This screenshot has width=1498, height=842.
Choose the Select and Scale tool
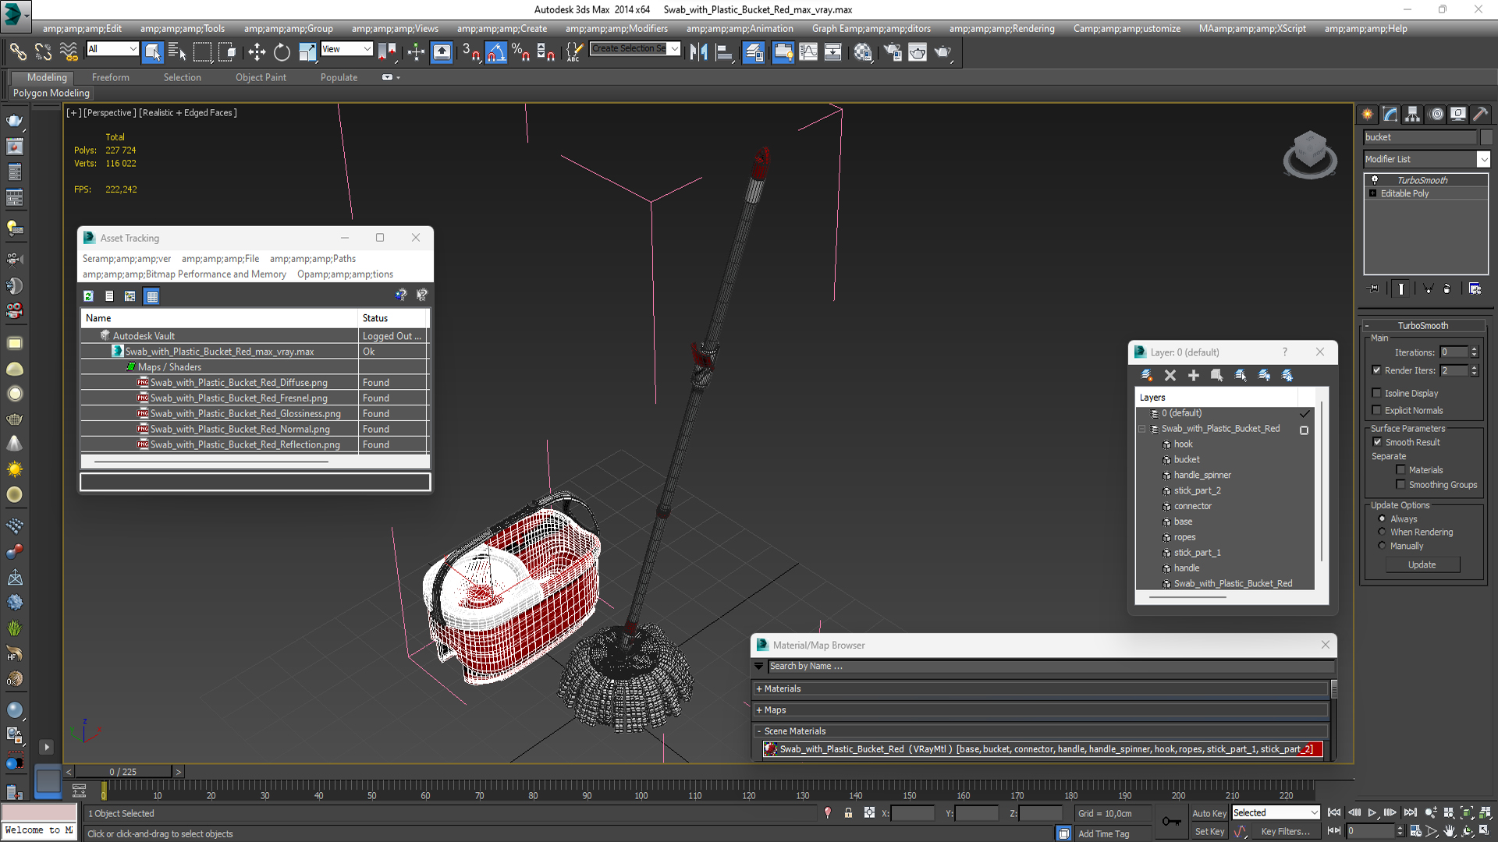[x=307, y=52]
